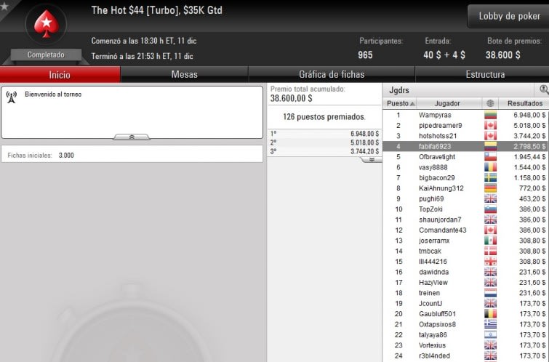Click the Completado status label
Image resolution: width=549 pixels, height=362 pixels.
click(x=46, y=55)
